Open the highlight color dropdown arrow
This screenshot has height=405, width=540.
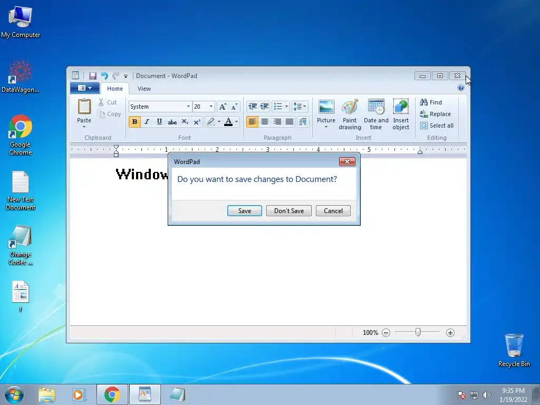[219, 122]
